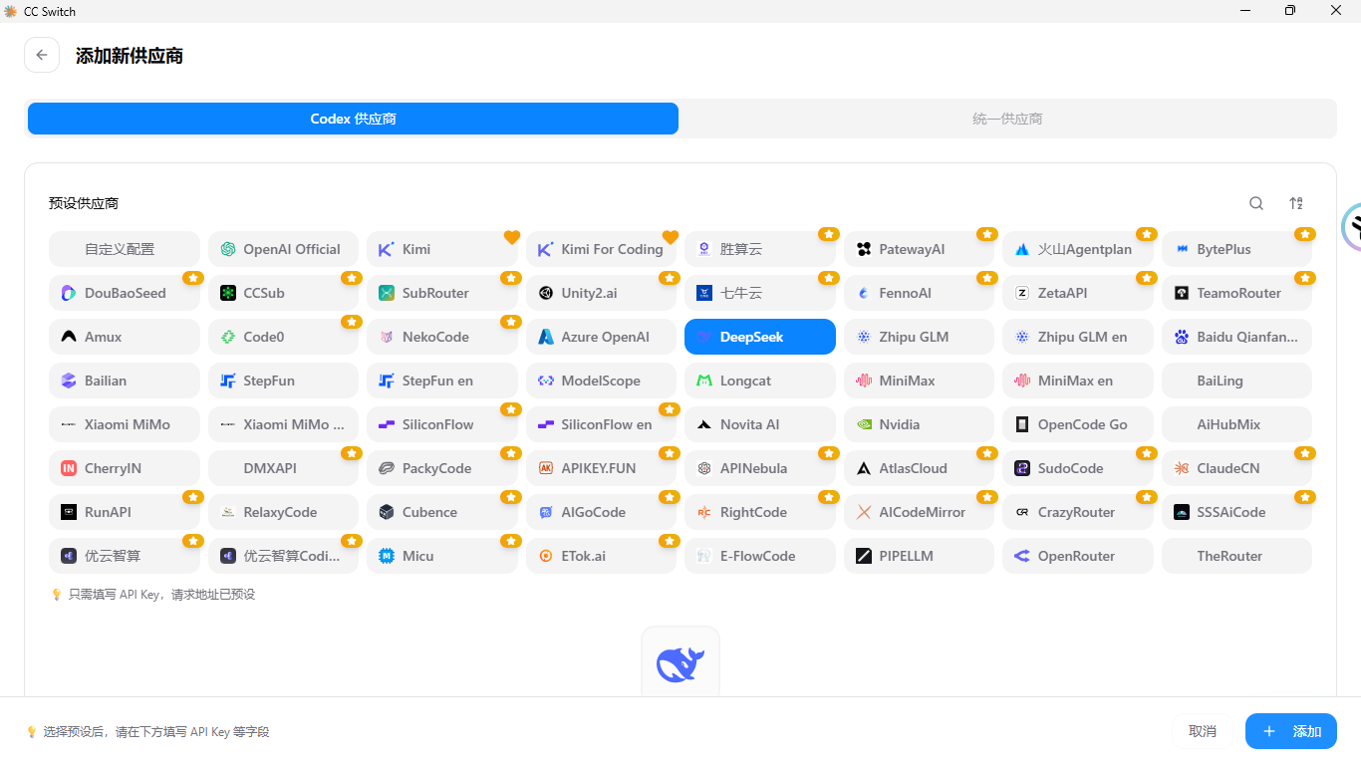Select 七牛云 provider
1361x765 pixels.
[x=760, y=293]
